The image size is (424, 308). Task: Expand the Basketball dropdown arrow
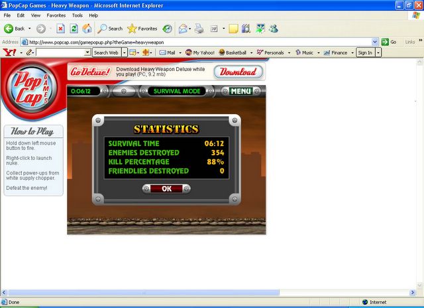point(251,52)
